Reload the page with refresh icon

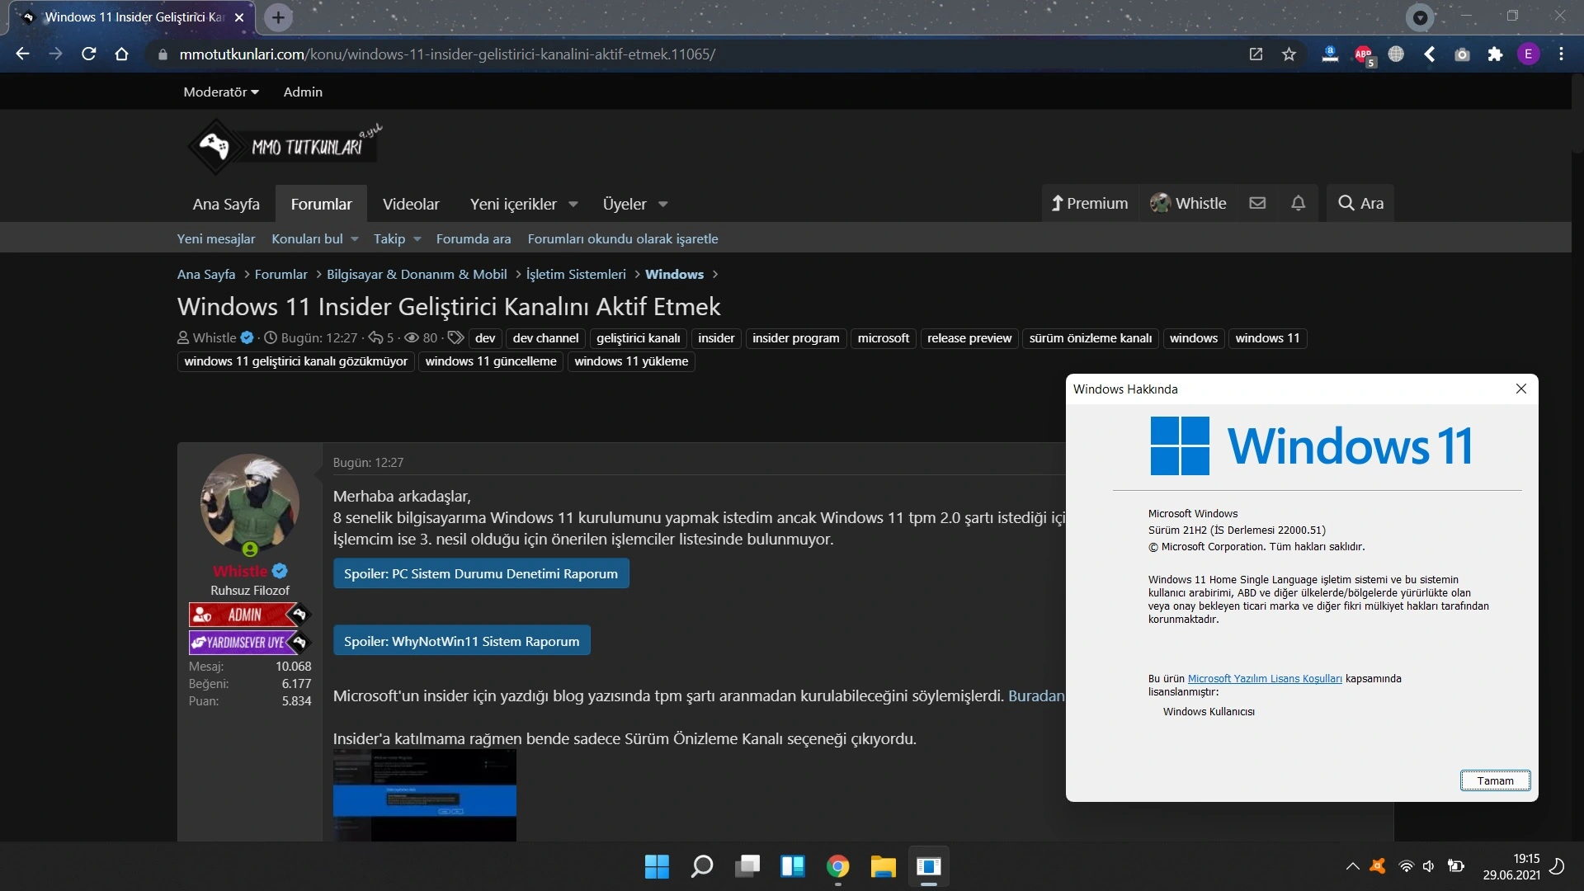click(89, 54)
